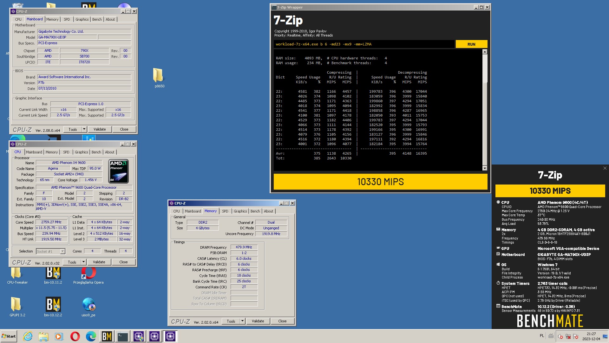Click the third red-crossed system tray icon
Screen dimensions: 609x343
[x=576, y=336]
